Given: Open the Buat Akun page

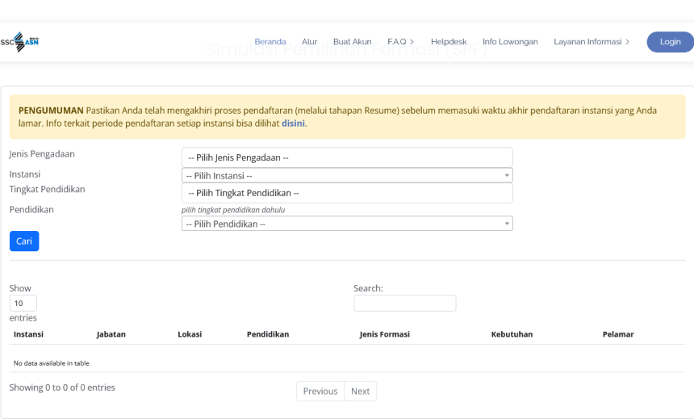Looking at the screenshot, I should coord(352,42).
